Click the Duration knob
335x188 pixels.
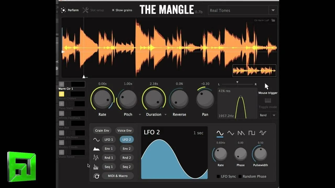tap(154, 99)
